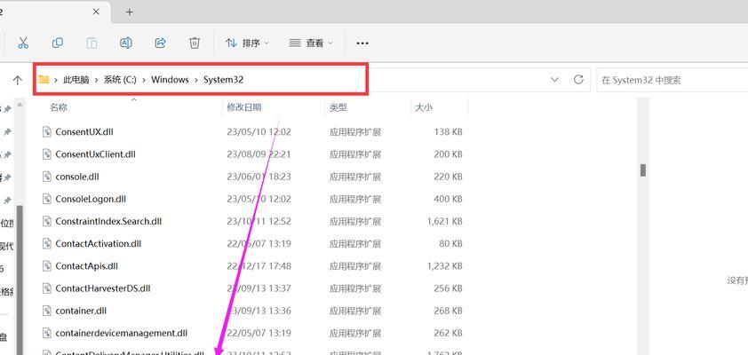The height and width of the screenshot is (355, 748).
Task: Click the Paste clipboard icon
Action: (92, 43)
